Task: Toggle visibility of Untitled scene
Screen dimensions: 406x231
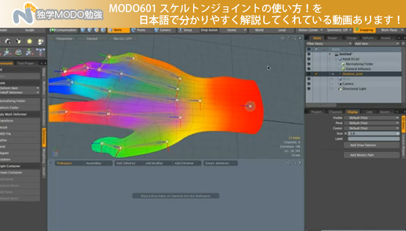Action: [309, 54]
